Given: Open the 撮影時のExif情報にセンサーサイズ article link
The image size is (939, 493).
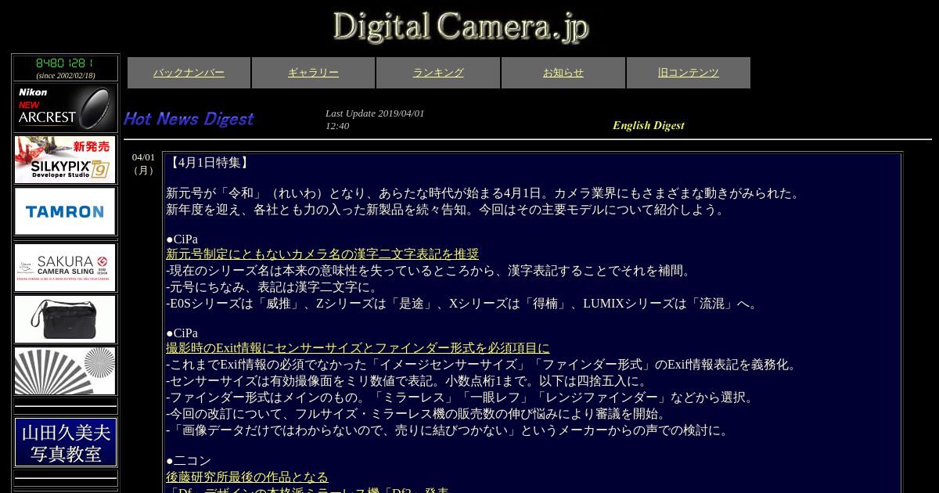Looking at the screenshot, I should coord(358,348).
